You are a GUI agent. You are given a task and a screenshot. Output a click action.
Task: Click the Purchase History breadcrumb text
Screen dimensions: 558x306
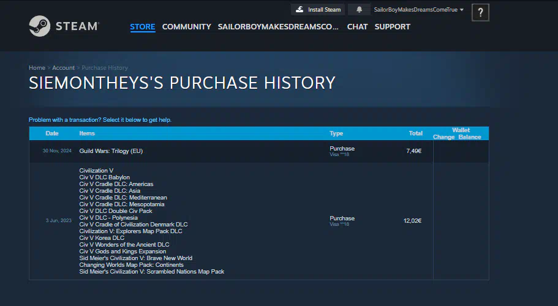click(x=105, y=67)
